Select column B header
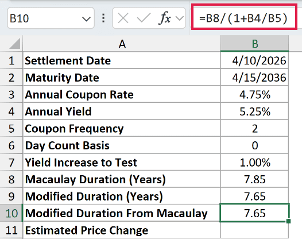302x239 pixels. coord(254,44)
